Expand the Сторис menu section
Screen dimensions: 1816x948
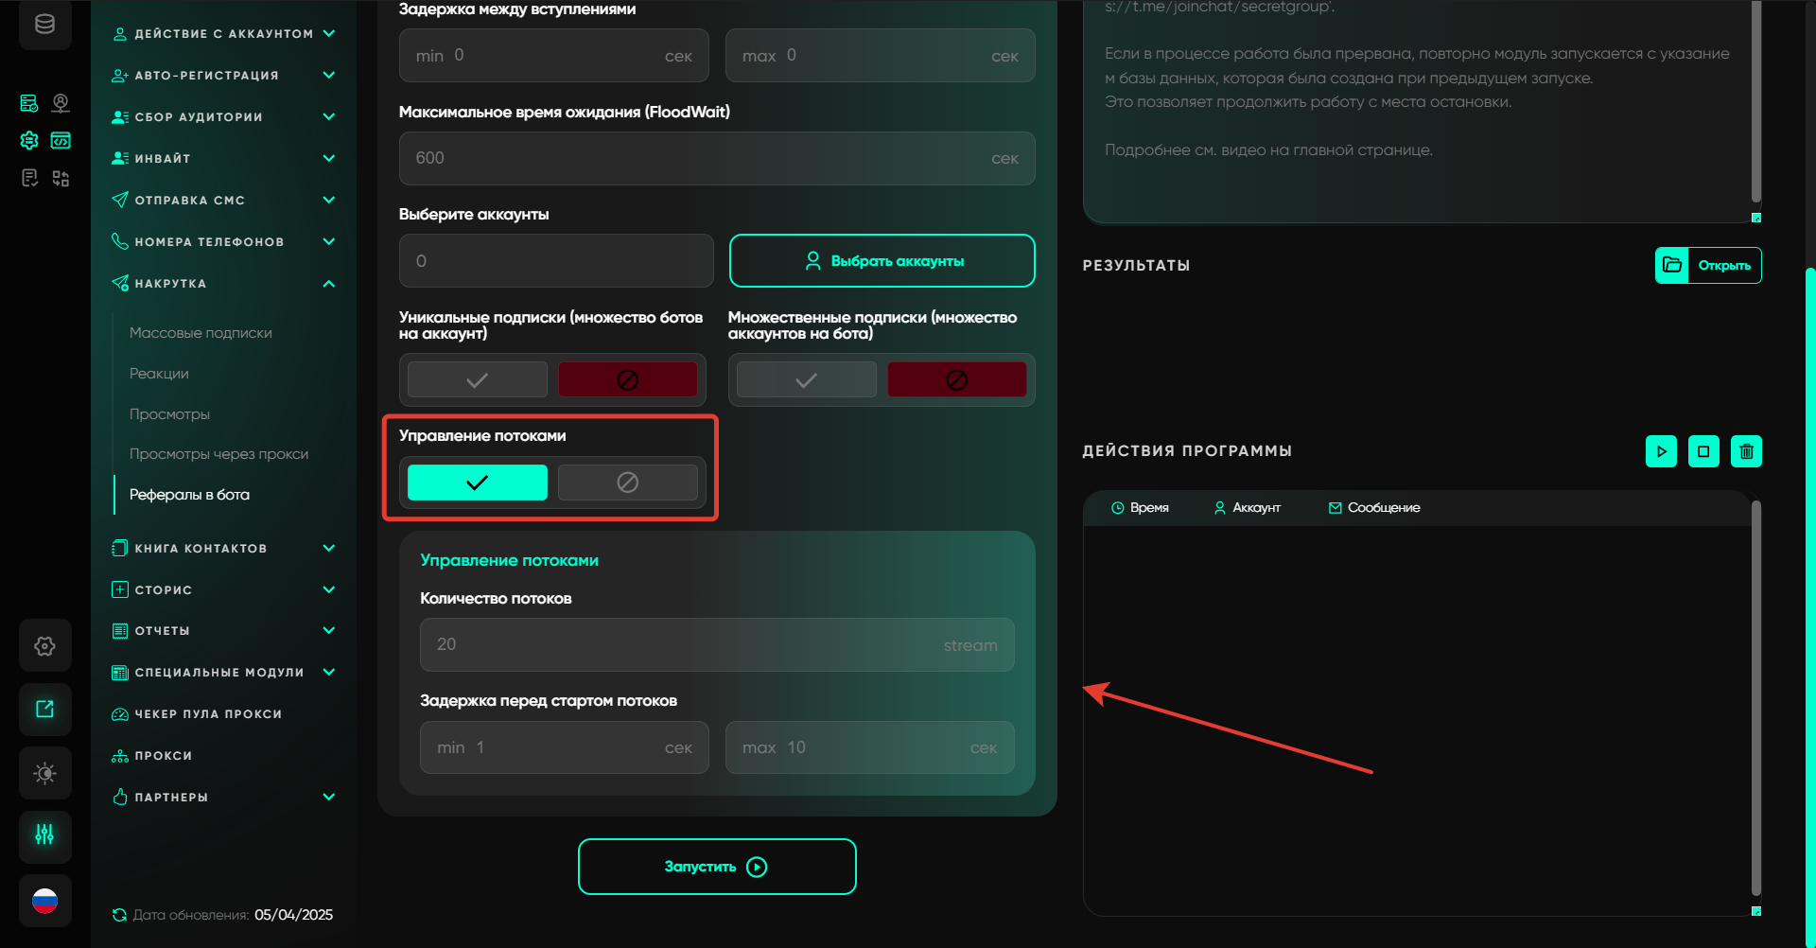coord(328,590)
